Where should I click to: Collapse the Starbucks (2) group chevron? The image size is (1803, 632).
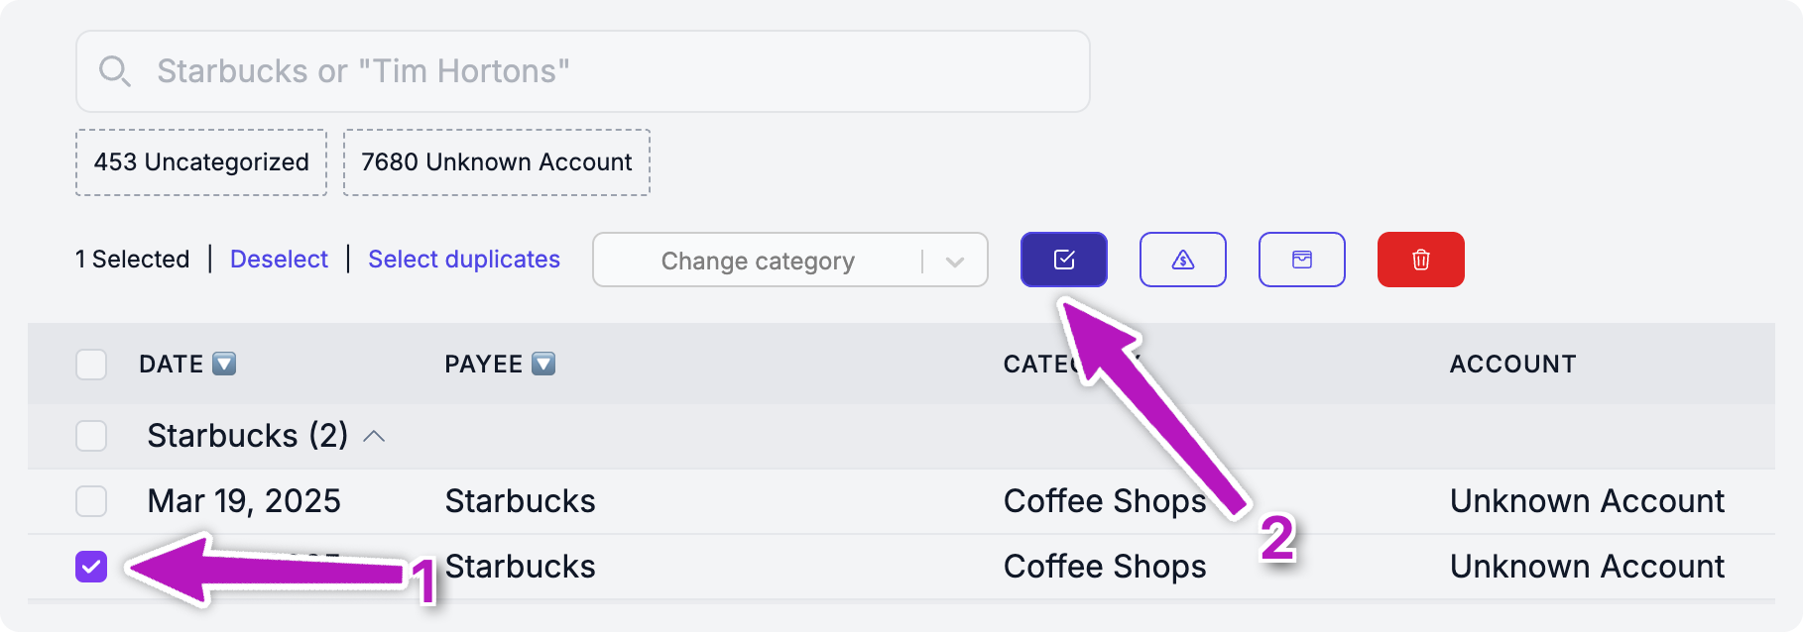(x=374, y=436)
